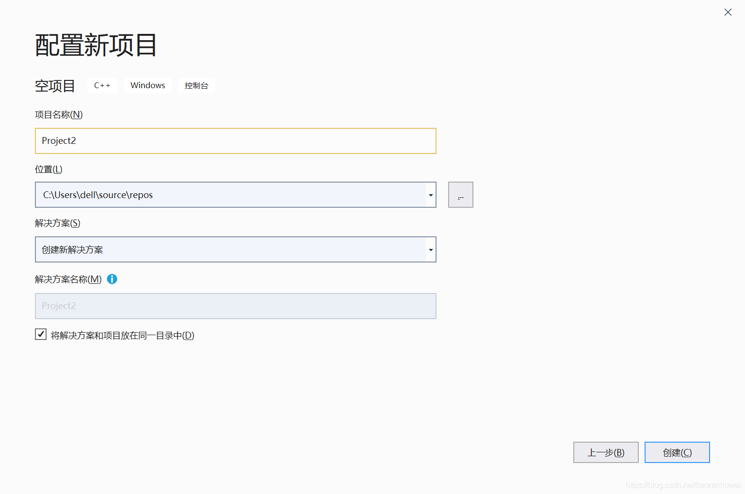Select the 控制台 project type tag

click(196, 85)
